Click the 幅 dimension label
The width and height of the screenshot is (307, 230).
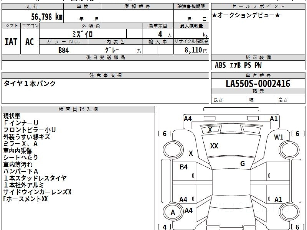coord(252,100)
